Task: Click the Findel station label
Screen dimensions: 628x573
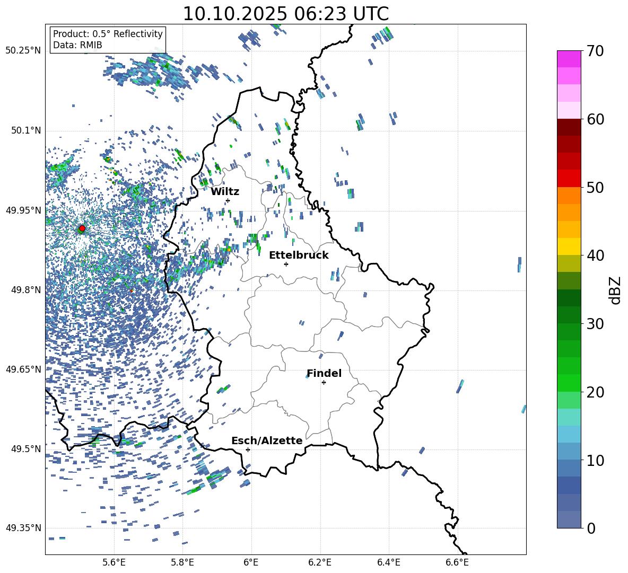Action: tap(324, 373)
